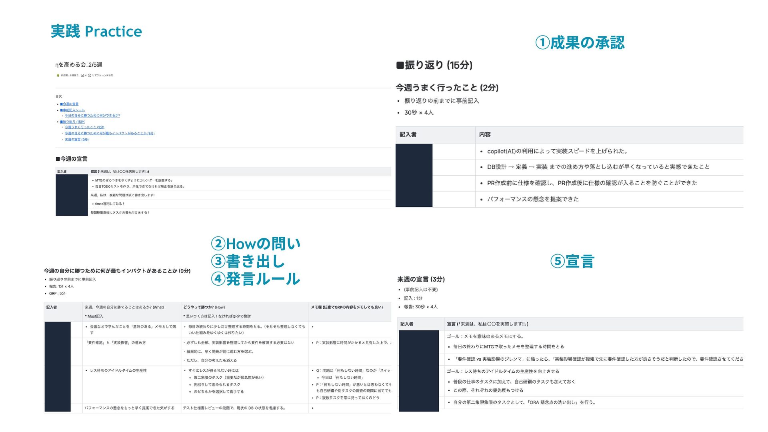This screenshot has width=768, height=432.
Task: Open the 今週うまく行ったこと (2分) link
Action: coord(84,127)
